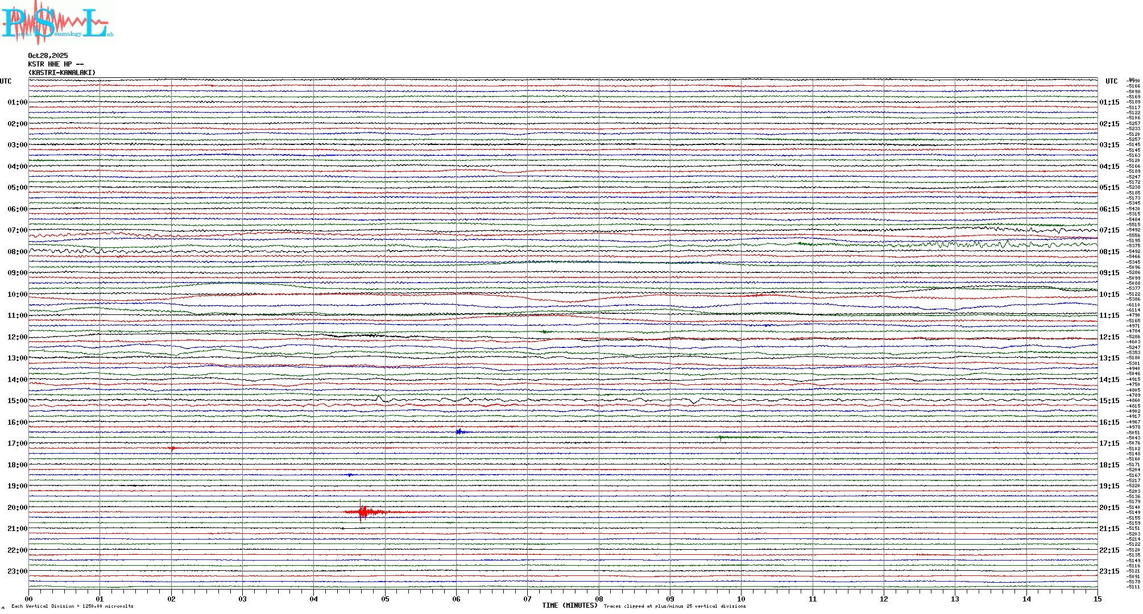
Task: Click the vertical division microvolts note
Action: tap(72, 606)
